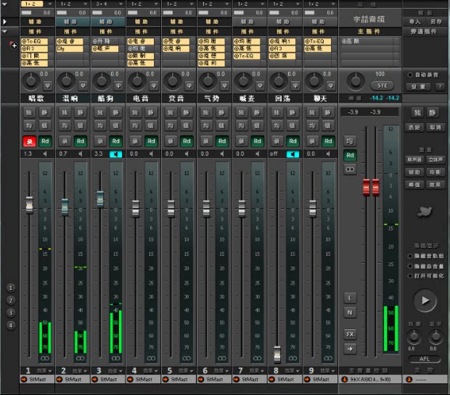Click the 导入 button
Screen dimensions: 450x395
(x=414, y=22)
